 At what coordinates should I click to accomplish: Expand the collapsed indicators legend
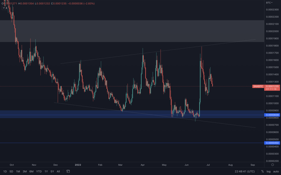[x=5, y=8]
